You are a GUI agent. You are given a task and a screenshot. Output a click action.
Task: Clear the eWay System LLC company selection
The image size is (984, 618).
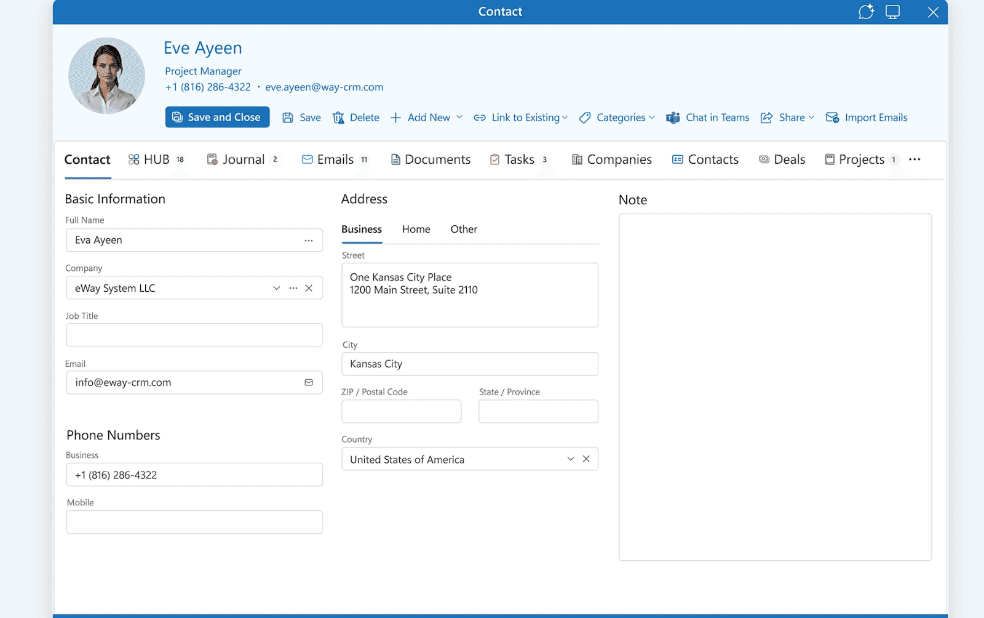pyautogui.click(x=309, y=287)
